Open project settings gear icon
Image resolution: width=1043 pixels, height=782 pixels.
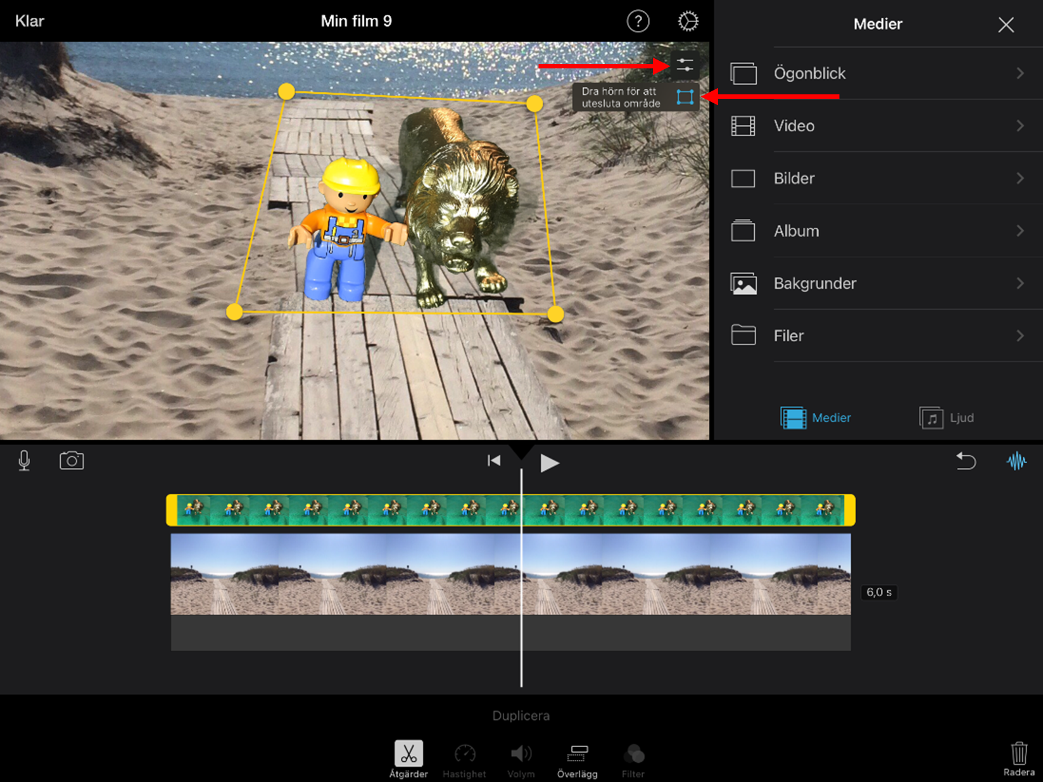click(688, 22)
